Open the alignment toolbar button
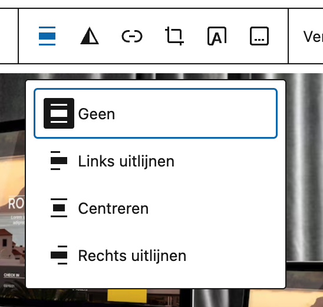Image resolution: width=323 pixels, height=307 pixels. pyautogui.click(x=47, y=36)
